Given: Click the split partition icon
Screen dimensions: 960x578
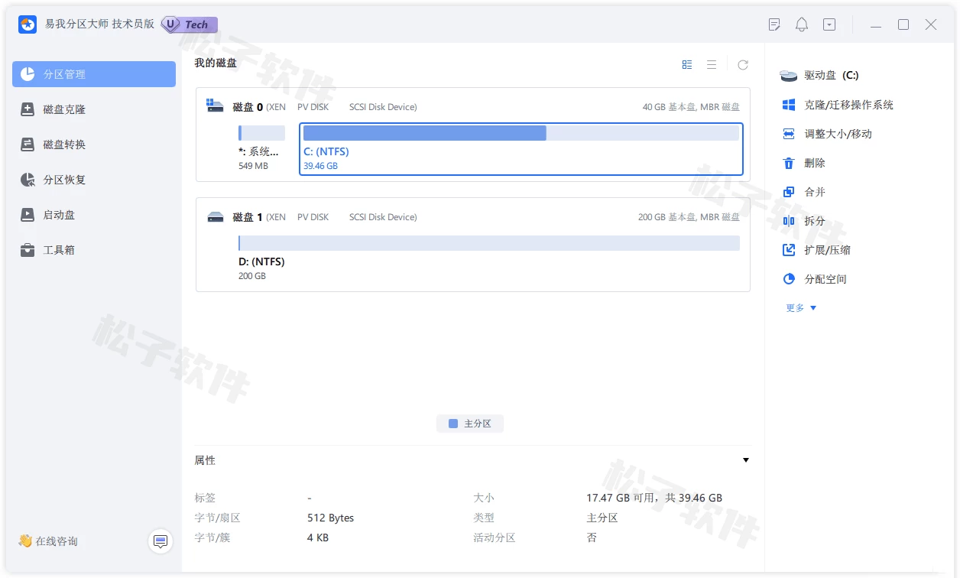Looking at the screenshot, I should tap(789, 221).
